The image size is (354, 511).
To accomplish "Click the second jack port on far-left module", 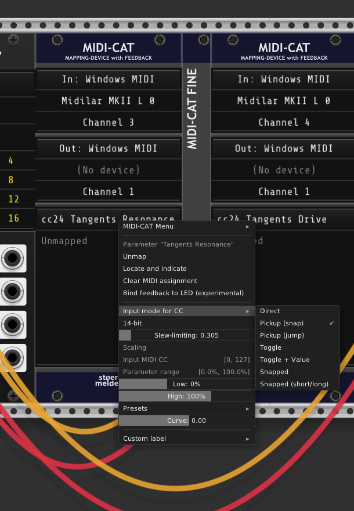I will pyautogui.click(x=12, y=291).
